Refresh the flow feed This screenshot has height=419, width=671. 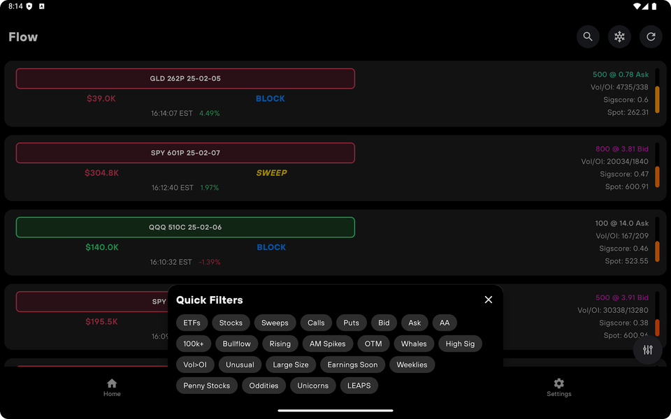(x=651, y=36)
